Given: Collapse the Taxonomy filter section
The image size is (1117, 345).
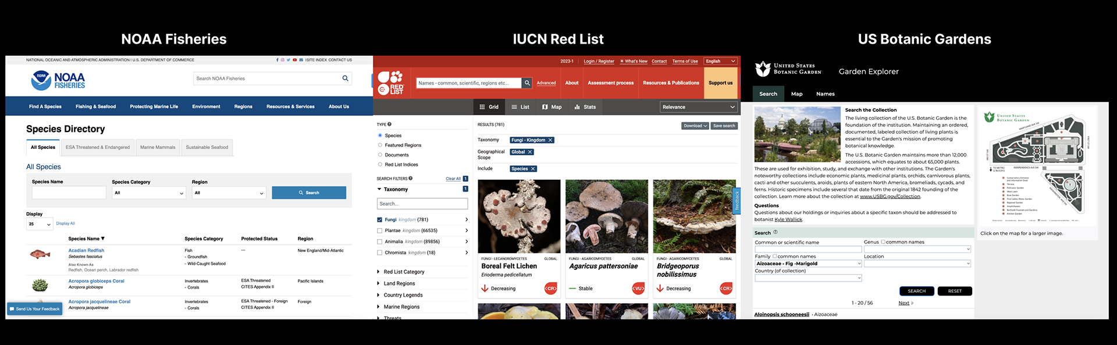Looking at the screenshot, I should (x=379, y=189).
